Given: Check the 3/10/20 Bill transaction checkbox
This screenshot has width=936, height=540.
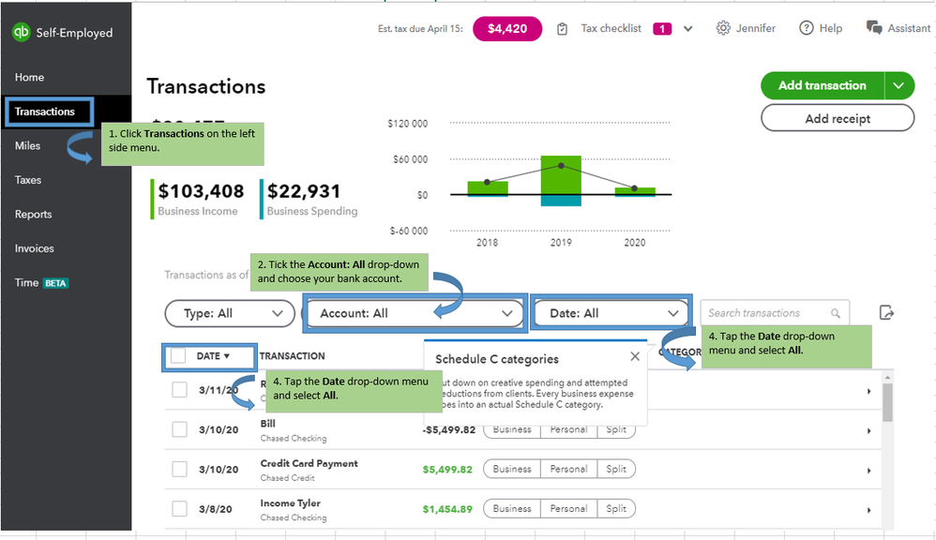Looking at the screenshot, I should [x=179, y=429].
